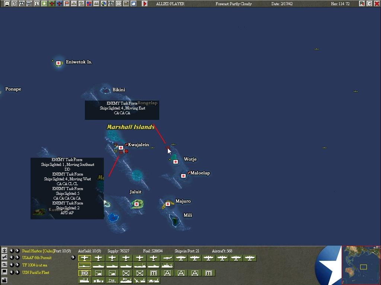381x285 pixels.
Task: Click the airplane air group icon at left
Action: pos(4,258)
